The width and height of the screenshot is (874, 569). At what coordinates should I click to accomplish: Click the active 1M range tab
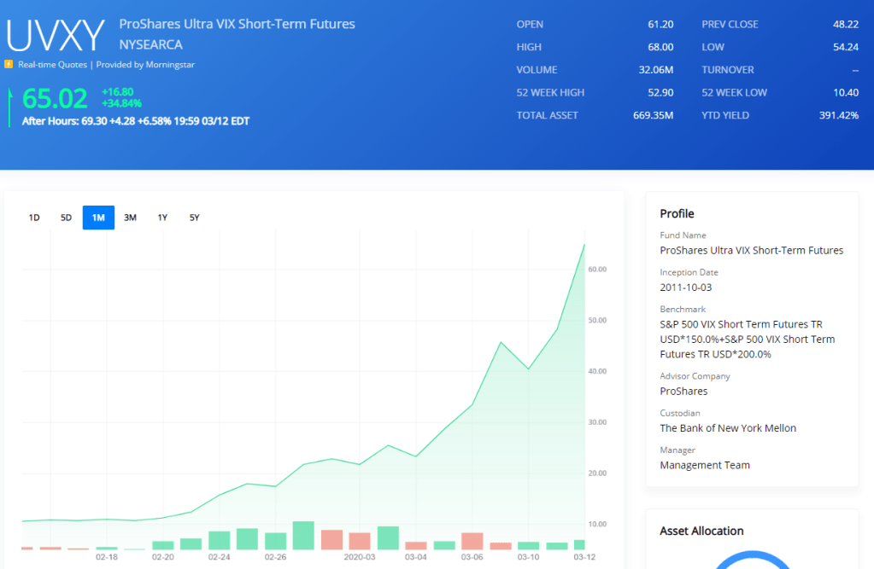(98, 218)
